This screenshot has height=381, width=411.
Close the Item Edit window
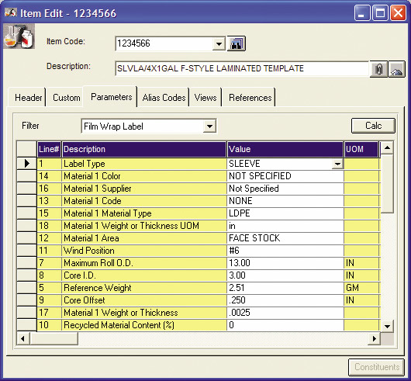[398, 13]
